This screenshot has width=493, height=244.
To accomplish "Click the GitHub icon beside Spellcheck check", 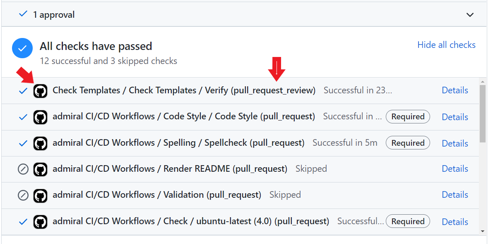I will tap(40, 143).
